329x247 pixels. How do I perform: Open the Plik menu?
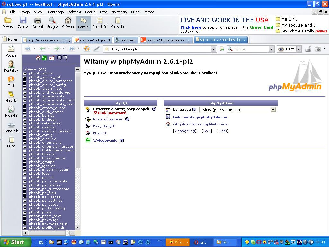point(13,12)
